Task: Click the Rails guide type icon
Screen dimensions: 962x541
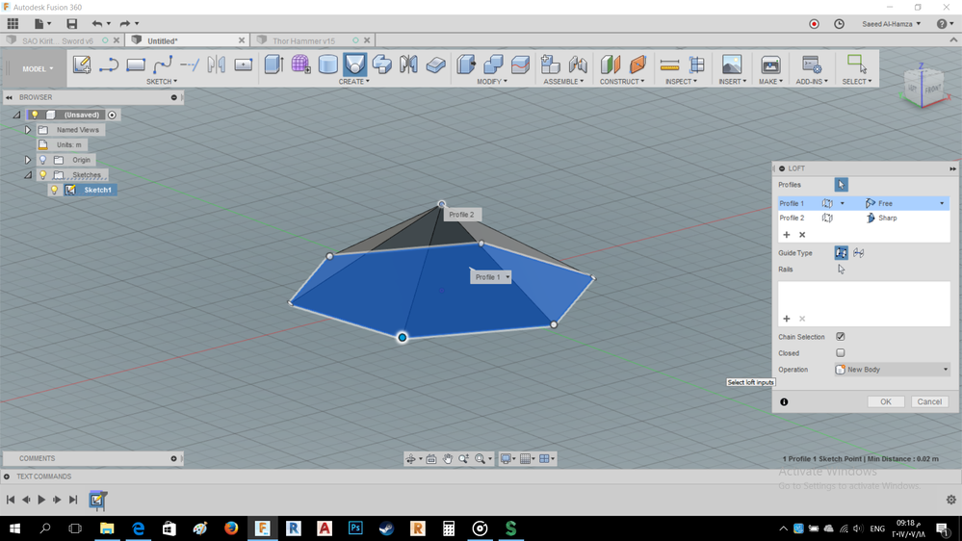Action: tap(841, 253)
